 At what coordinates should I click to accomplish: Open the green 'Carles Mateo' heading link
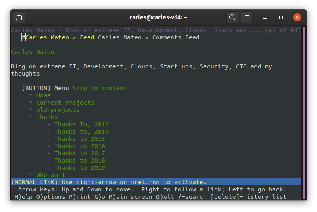coord(33,52)
